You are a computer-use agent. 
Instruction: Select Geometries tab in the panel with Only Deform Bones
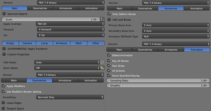(145, 9)
